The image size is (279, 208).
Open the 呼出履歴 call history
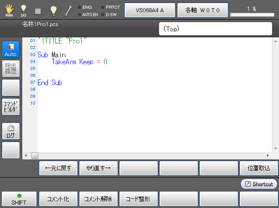tap(11, 69)
